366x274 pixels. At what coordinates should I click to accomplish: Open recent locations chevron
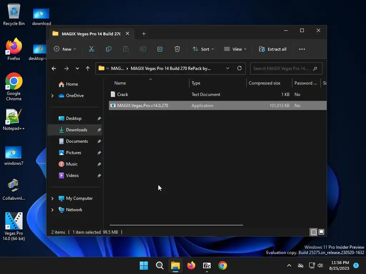77,68
